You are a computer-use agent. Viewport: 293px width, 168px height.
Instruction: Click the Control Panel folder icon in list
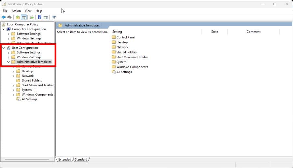[x=114, y=37]
